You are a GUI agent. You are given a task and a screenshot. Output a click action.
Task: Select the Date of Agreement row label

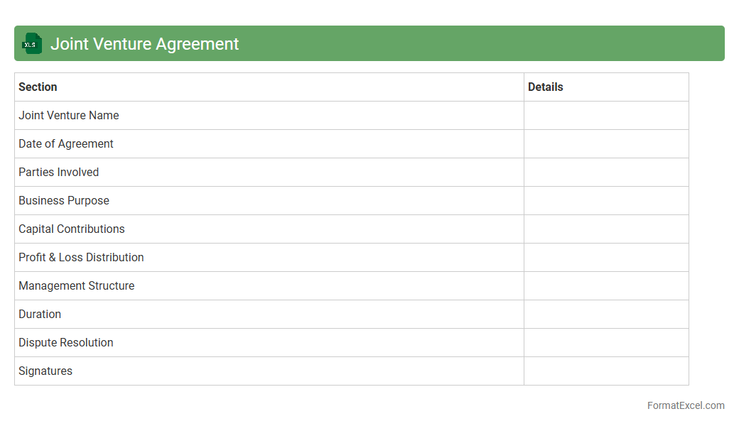66,143
